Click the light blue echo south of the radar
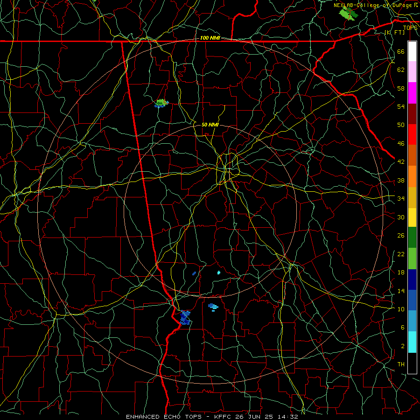420x420 pixels. 213,307
